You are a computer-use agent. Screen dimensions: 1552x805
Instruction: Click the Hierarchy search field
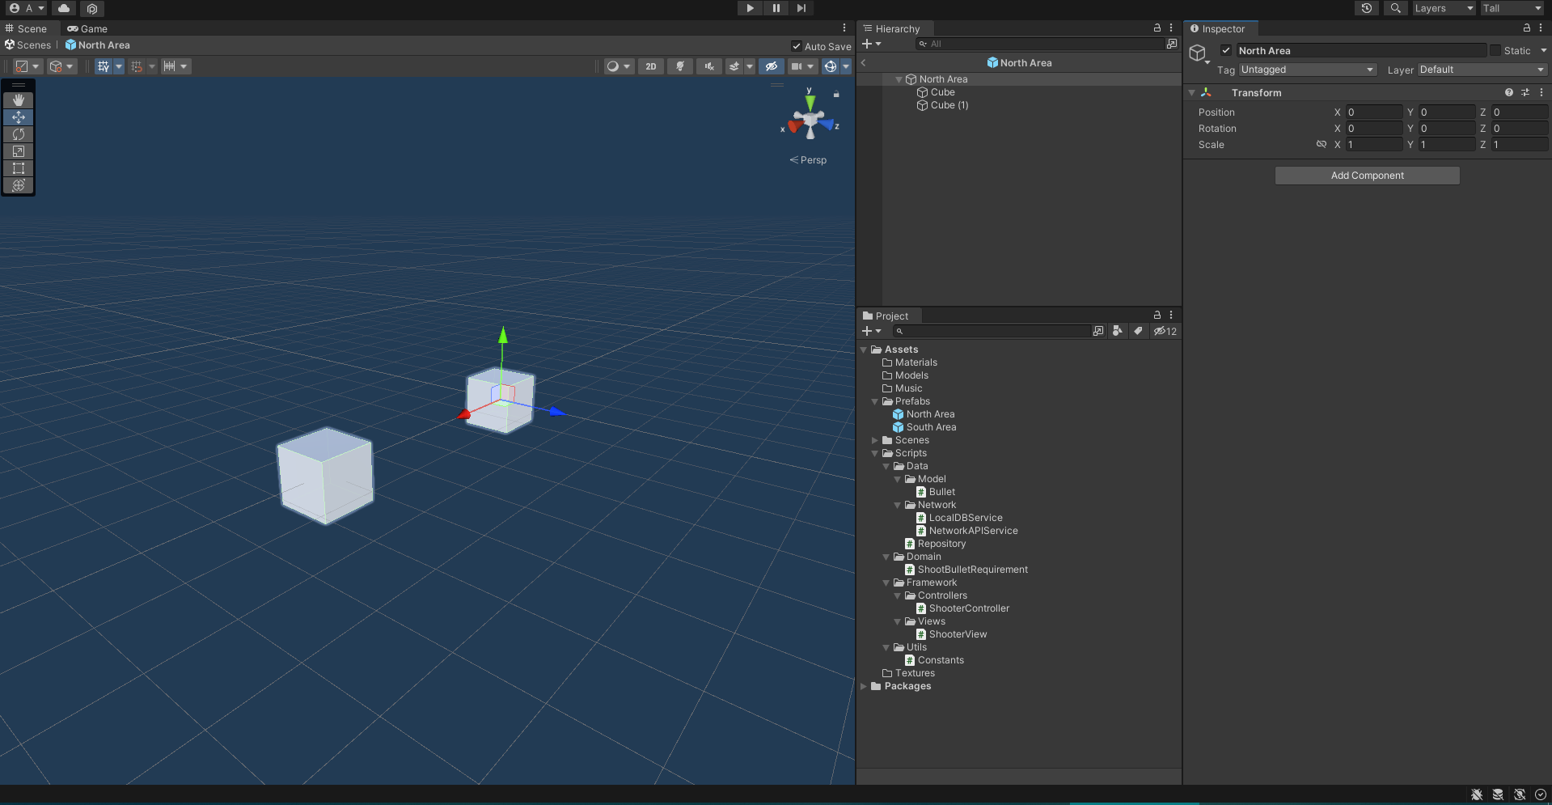pyautogui.click(x=1039, y=44)
